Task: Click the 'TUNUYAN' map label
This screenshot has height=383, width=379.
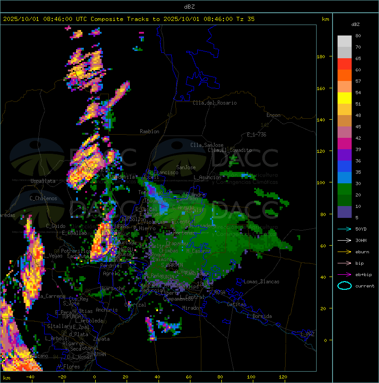Action: (x=97, y=354)
